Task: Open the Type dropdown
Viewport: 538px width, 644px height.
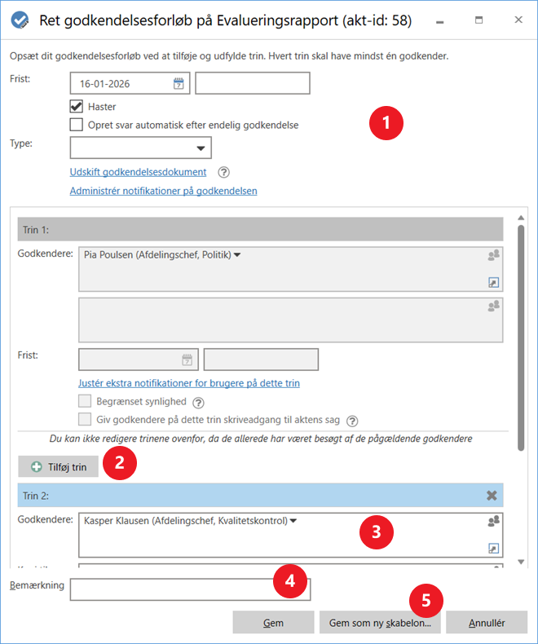Action: (201, 148)
